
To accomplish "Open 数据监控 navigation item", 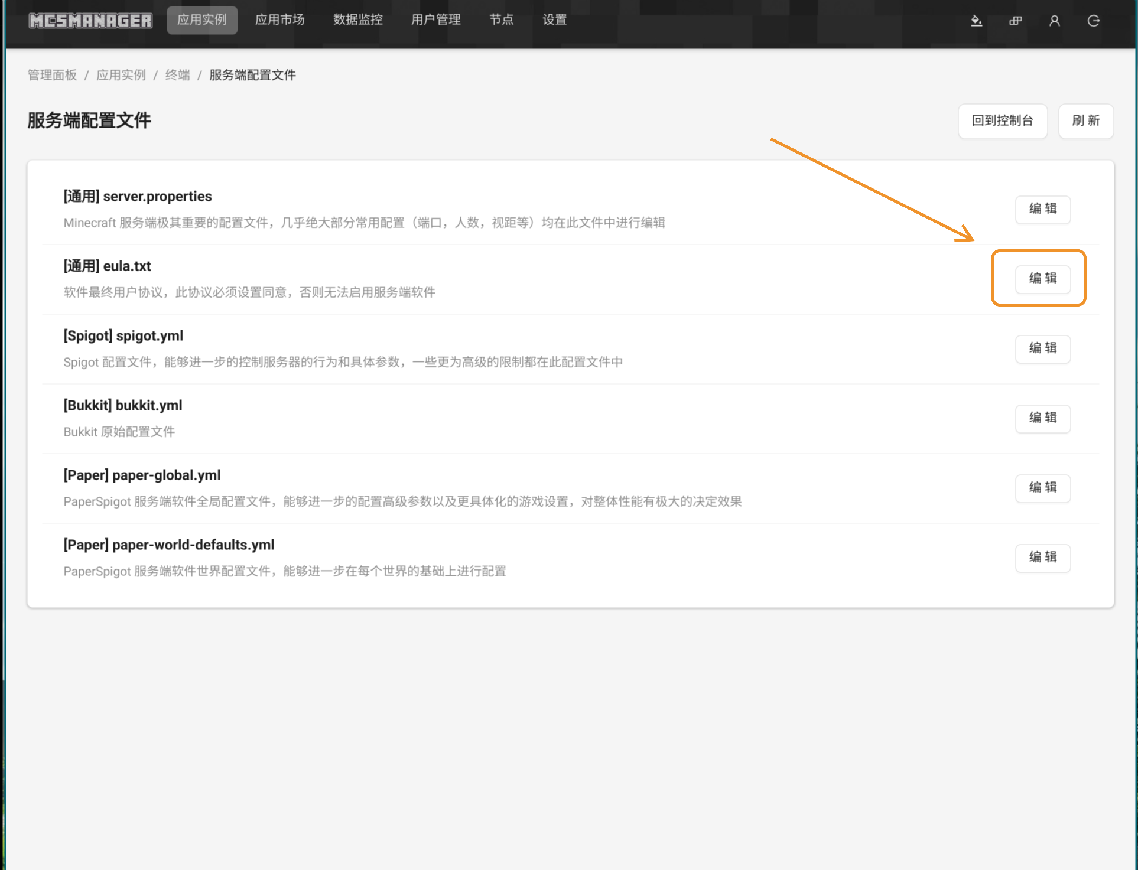I will pos(358,20).
